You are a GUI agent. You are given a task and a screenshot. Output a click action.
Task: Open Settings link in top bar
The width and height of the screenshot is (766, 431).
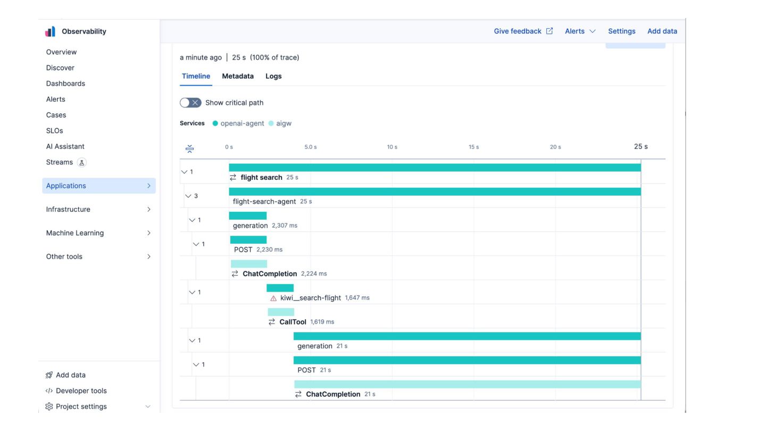[621, 31]
